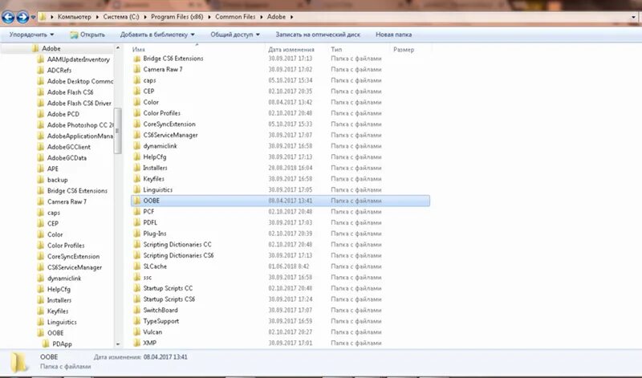Viewport: 642px width, 378px height.
Task: Select AdobeGCClient in the tree
Action: [69, 147]
